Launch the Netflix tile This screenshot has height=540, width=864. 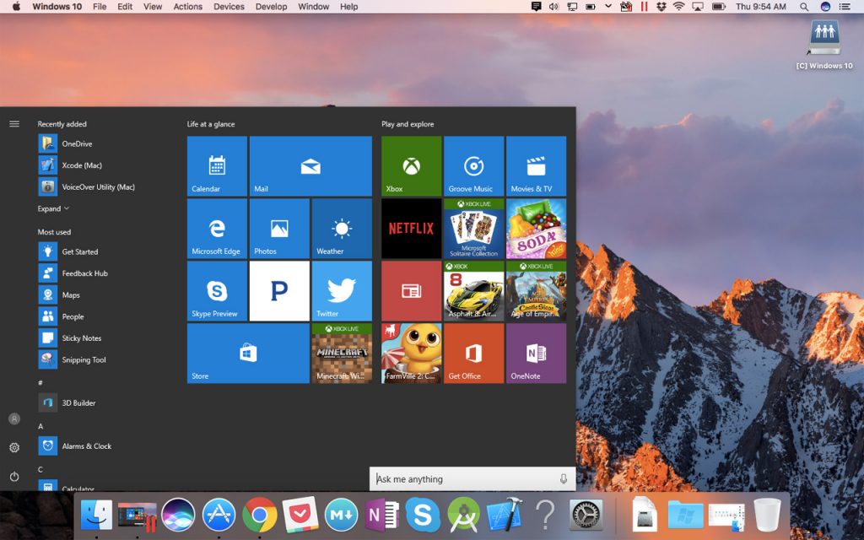[412, 229]
